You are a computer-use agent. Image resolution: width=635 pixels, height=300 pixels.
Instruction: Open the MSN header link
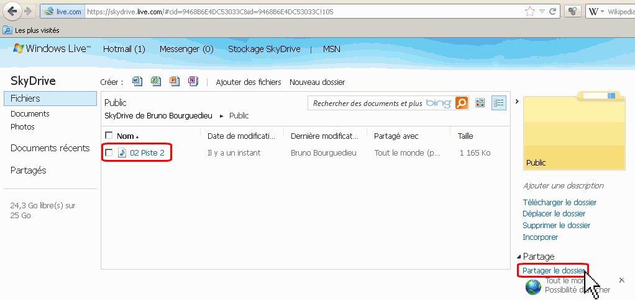[x=331, y=49]
